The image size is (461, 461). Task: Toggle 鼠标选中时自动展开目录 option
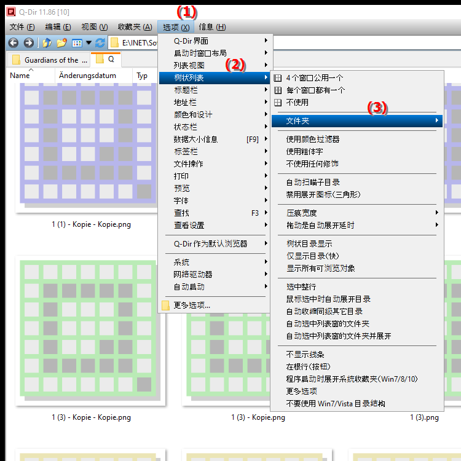click(357, 299)
